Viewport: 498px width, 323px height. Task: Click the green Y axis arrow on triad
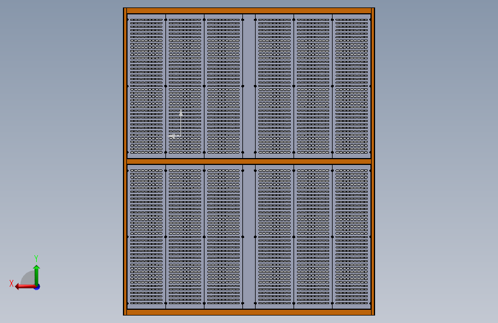click(37, 275)
